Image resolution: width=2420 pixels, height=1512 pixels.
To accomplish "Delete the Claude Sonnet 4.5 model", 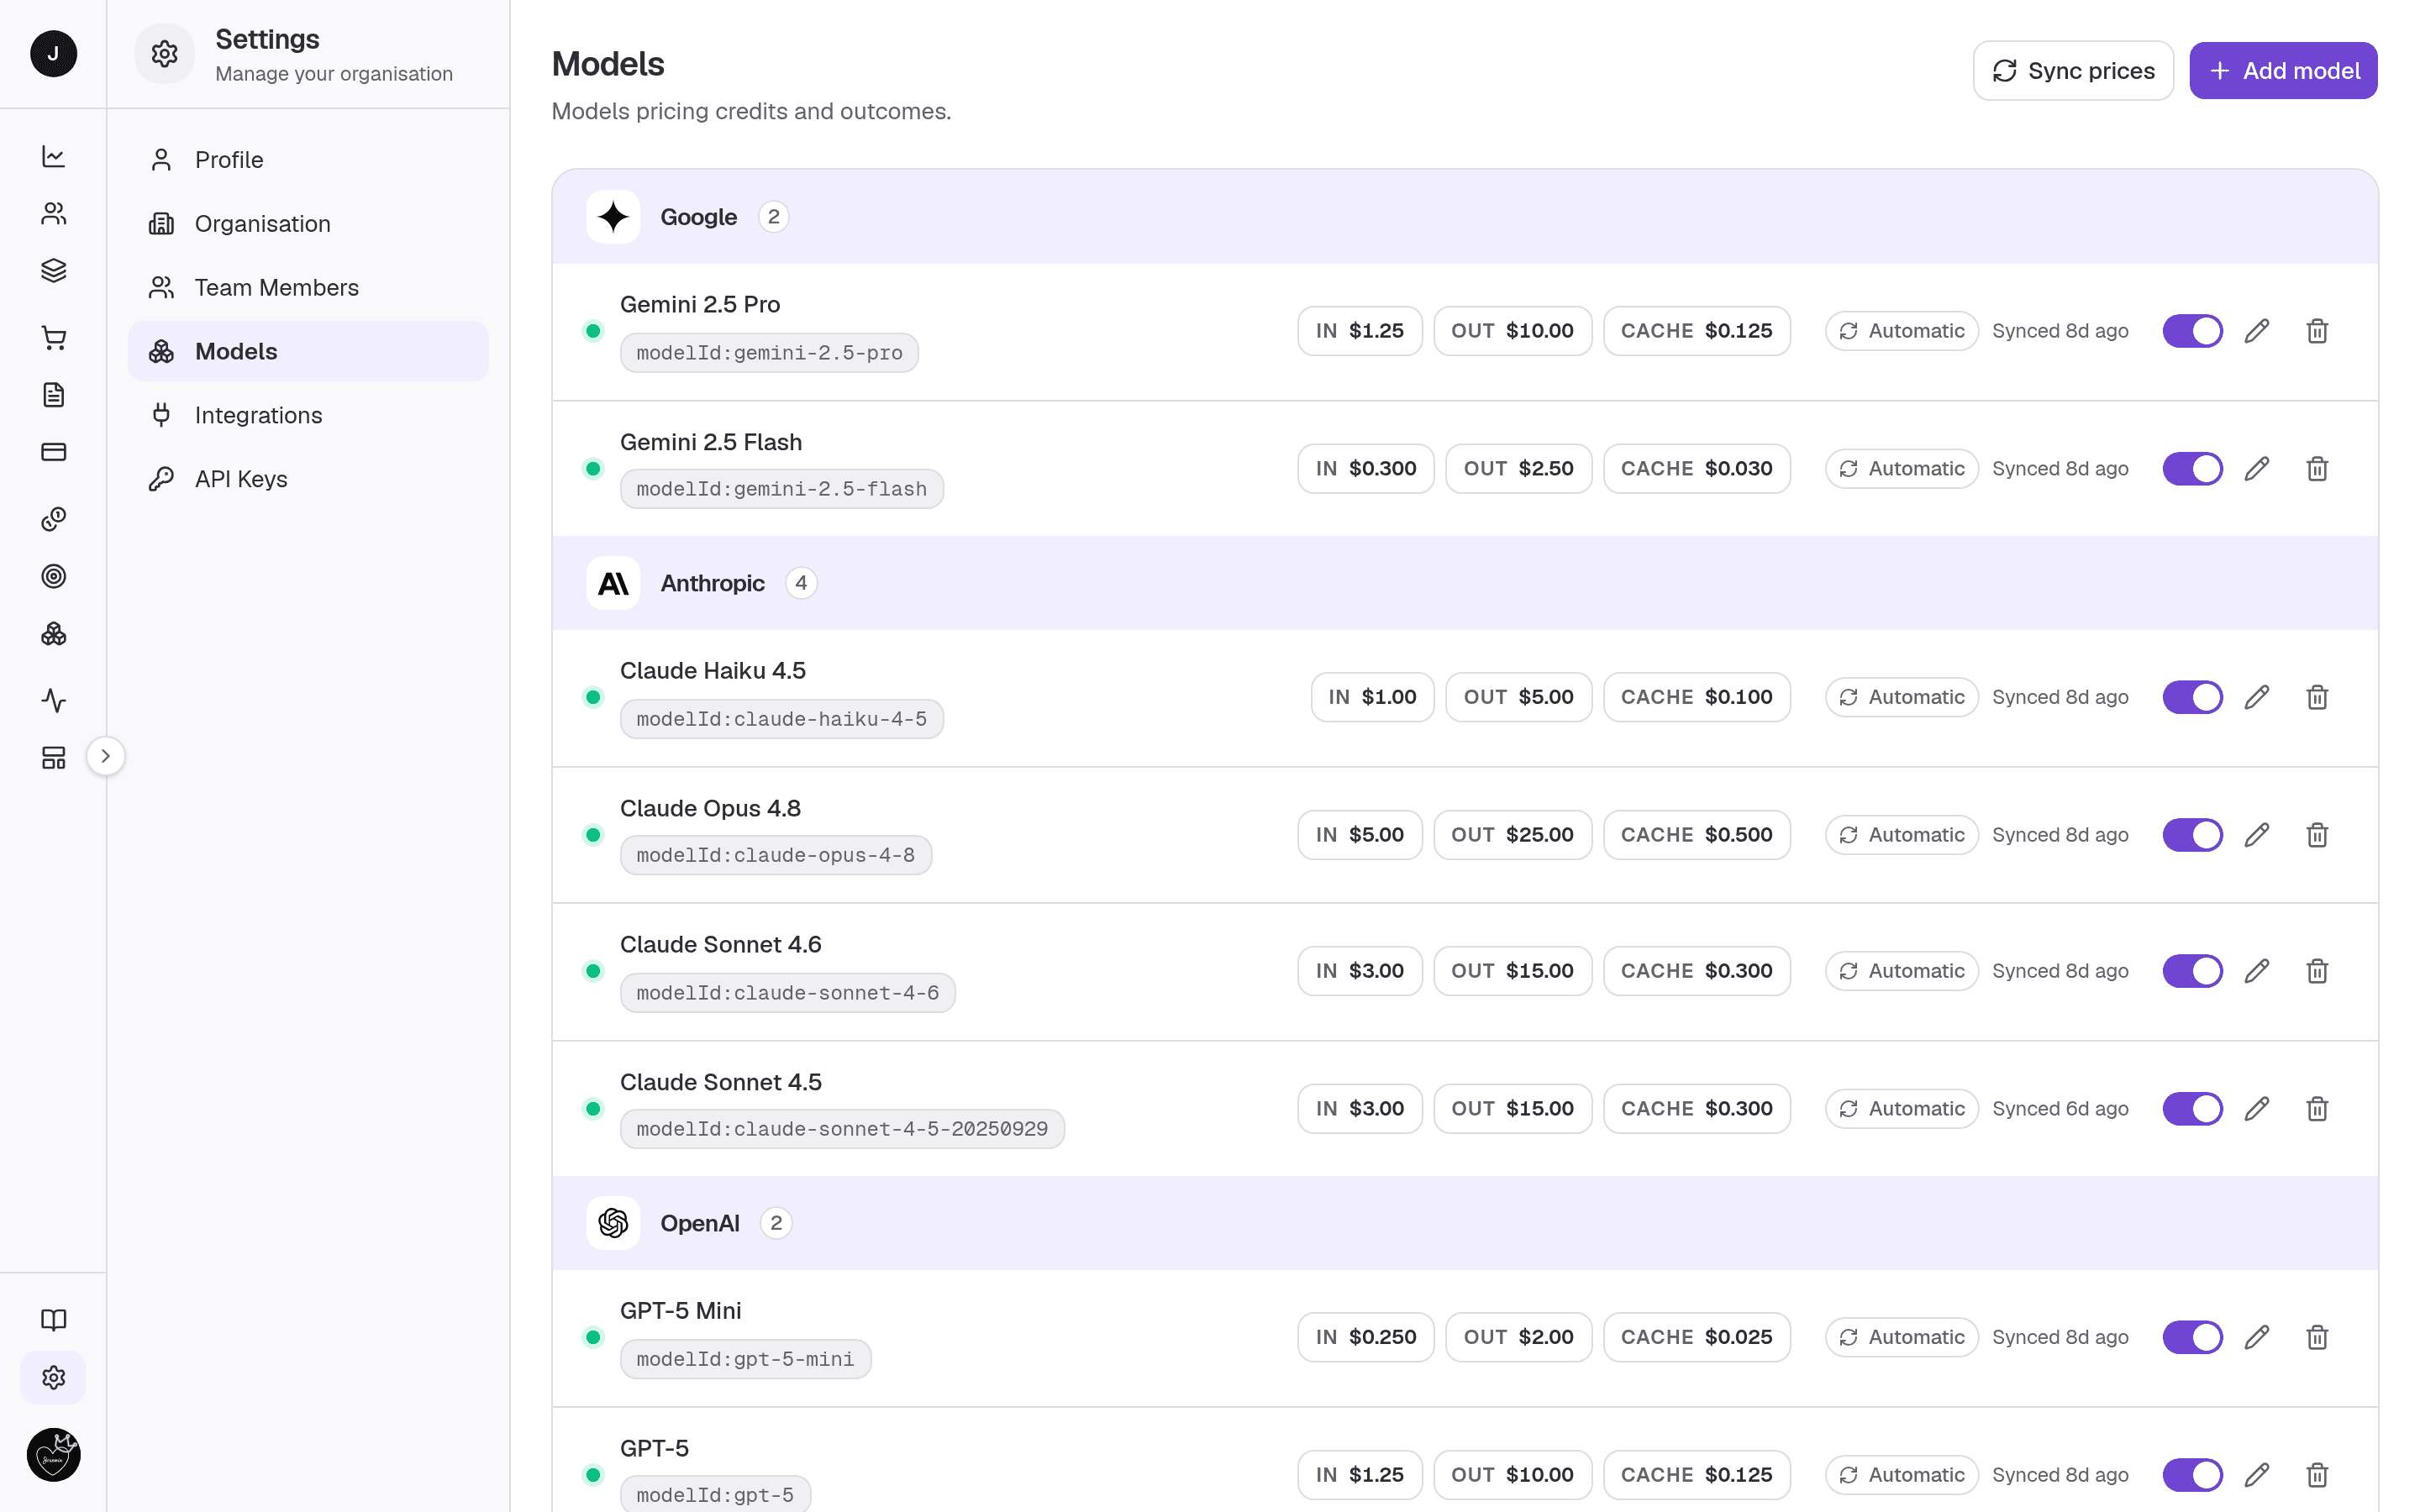I will 2317,1109.
